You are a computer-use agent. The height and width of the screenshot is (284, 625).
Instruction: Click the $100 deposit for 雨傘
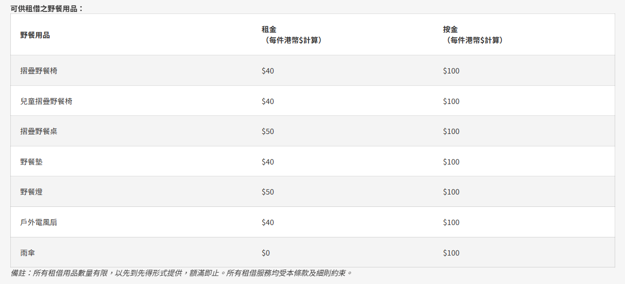(x=451, y=253)
